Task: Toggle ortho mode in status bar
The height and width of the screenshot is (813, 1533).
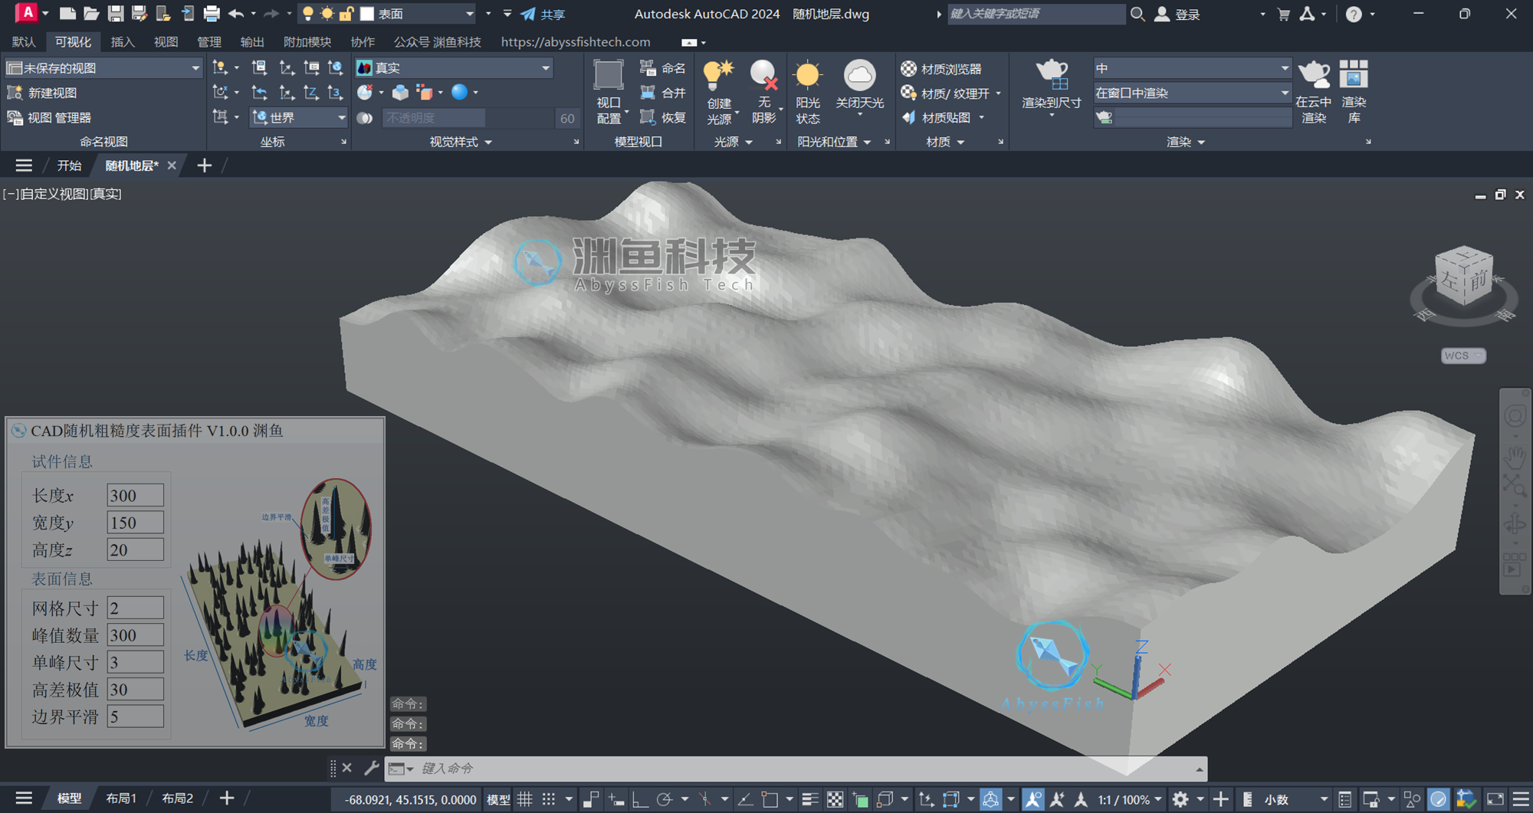Action: tap(640, 799)
